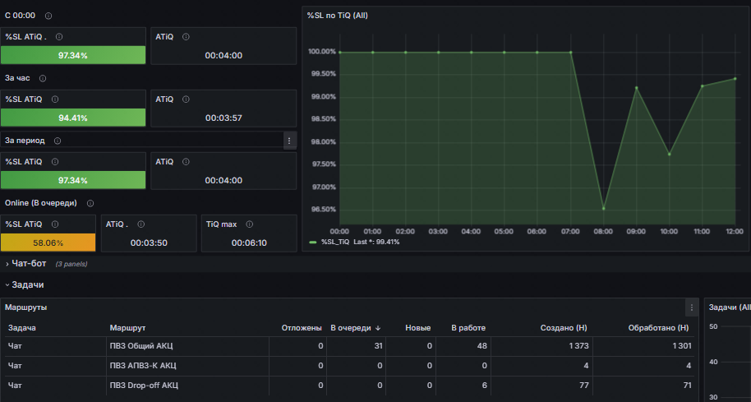The image size is (751, 402).
Task: Click info icon beside За период heading
Action: 58,141
